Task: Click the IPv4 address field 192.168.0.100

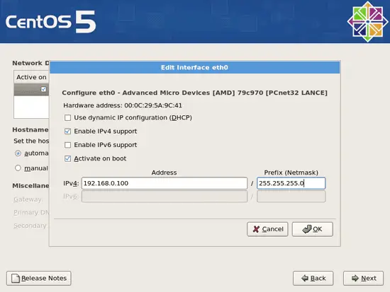Action: click(165, 183)
